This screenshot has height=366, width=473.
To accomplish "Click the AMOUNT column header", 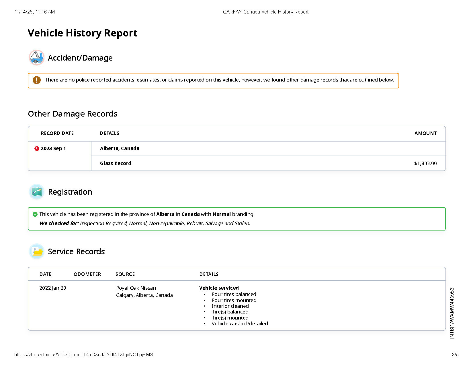I will [x=425, y=133].
